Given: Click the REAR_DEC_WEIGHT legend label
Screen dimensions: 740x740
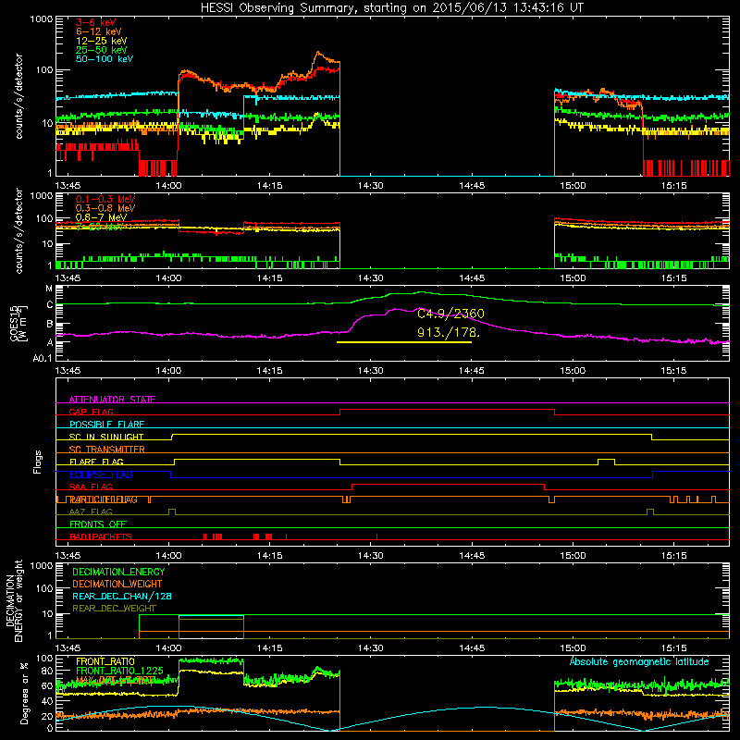Looking at the screenshot, I should (114, 609).
